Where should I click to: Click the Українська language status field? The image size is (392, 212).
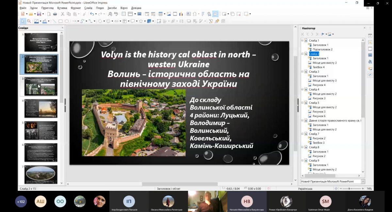tap(305, 189)
